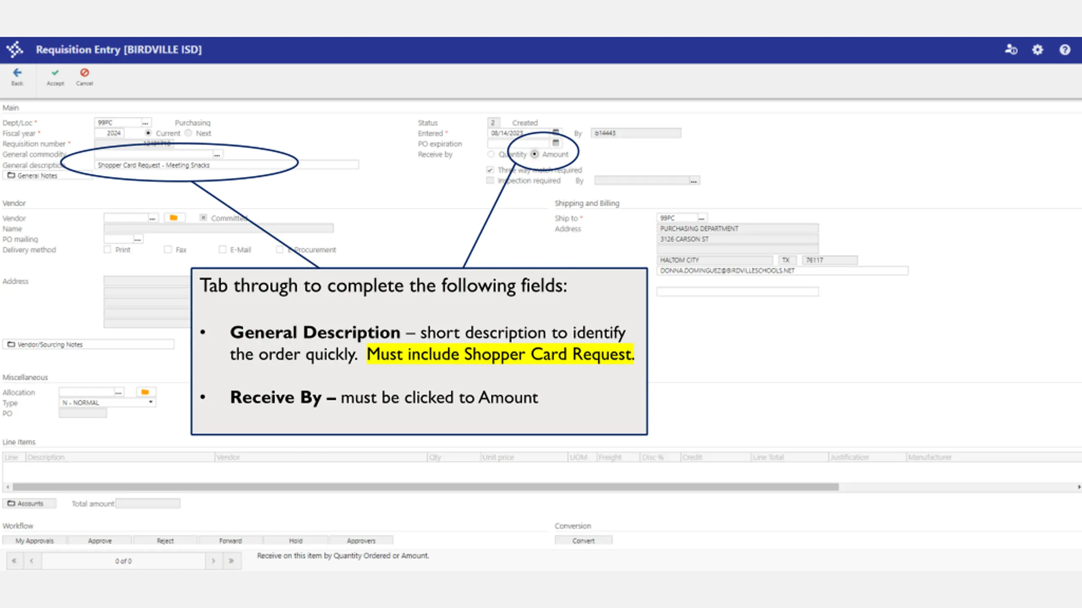Open the Approvers workflow tab
1082x608 pixels.
click(x=361, y=540)
